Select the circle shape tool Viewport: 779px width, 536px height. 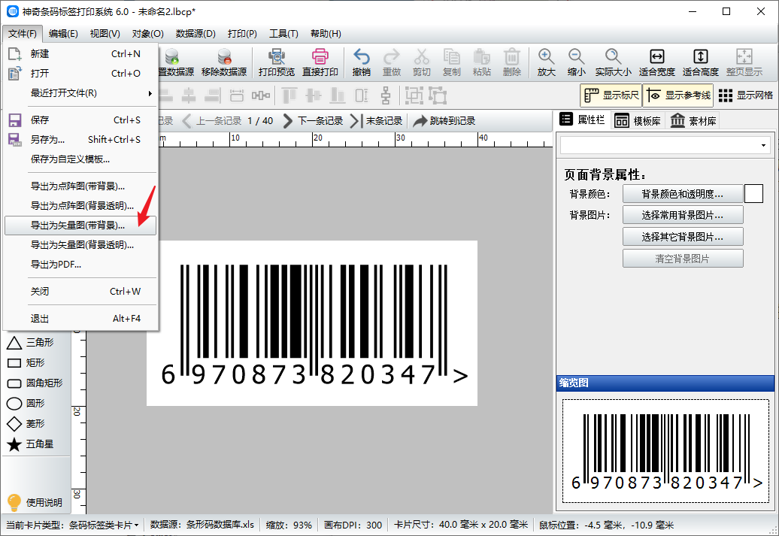coord(26,404)
